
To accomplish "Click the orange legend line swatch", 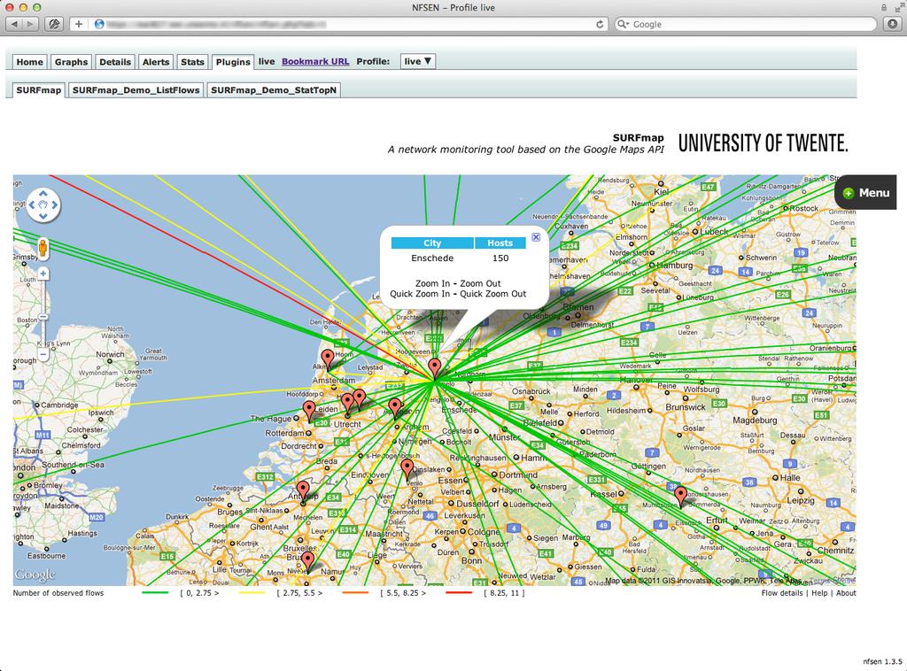I will click(355, 593).
